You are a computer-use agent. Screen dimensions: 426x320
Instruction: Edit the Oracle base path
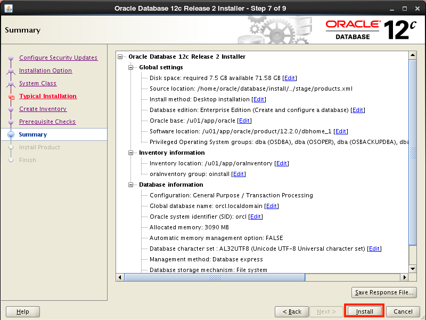(244, 121)
